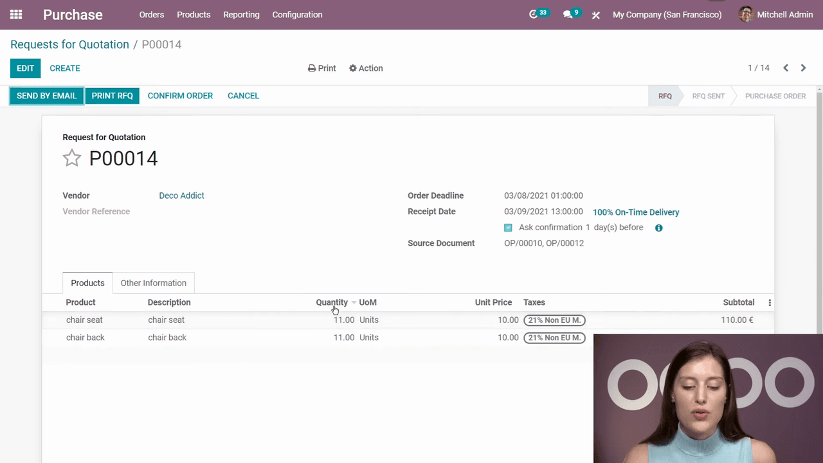The height and width of the screenshot is (463, 823).
Task: Go to next record arrow
Action: pos(803,68)
